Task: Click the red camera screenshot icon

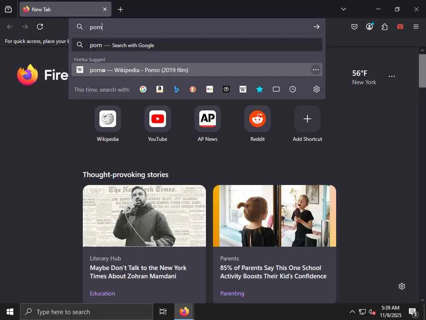Action: (x=400, y=27)
